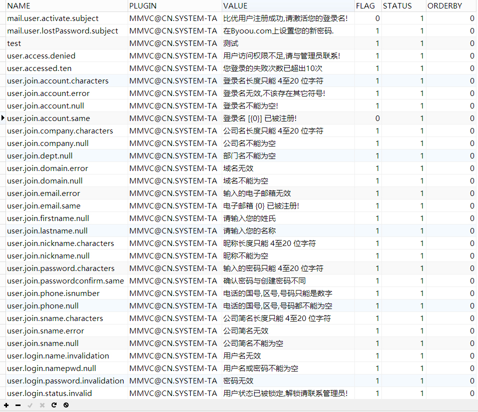Click the FLAG column header

tap(367, 6)
